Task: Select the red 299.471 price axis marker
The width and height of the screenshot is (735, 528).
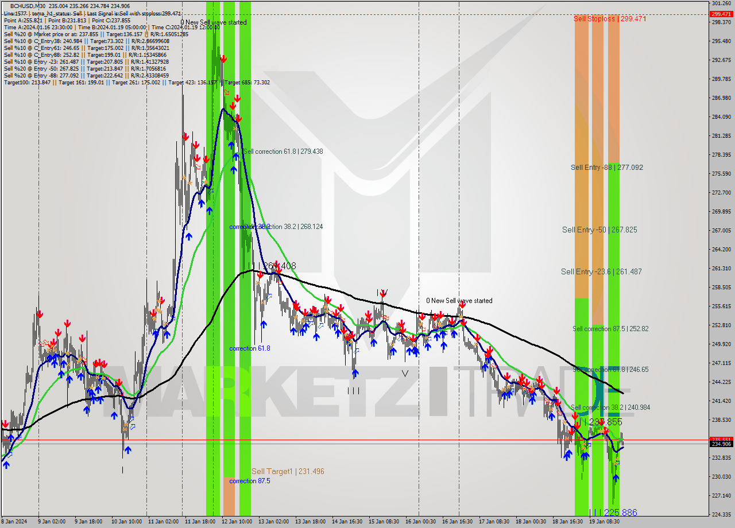Action: 722,14
